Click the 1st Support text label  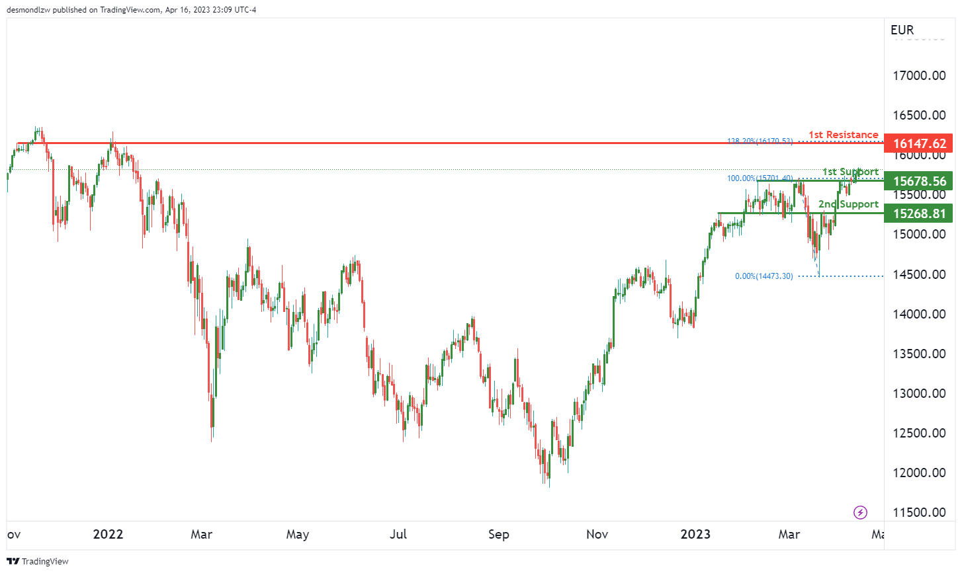(x=850, y=172)
